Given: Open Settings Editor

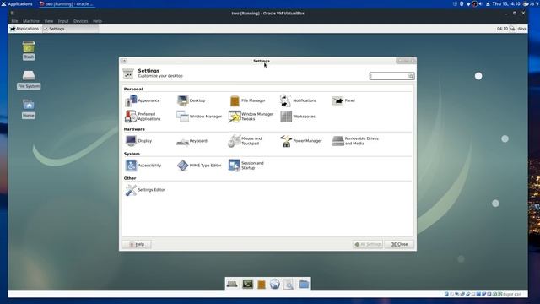Looking at the screenshot, I should (145, 190).
